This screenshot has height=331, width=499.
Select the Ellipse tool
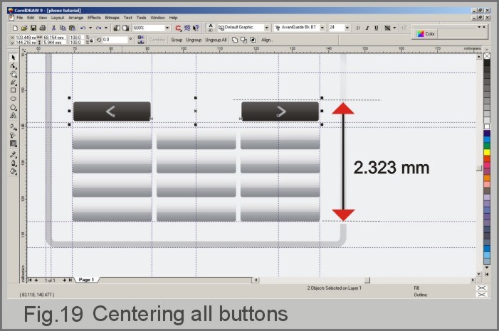point(13,99)
